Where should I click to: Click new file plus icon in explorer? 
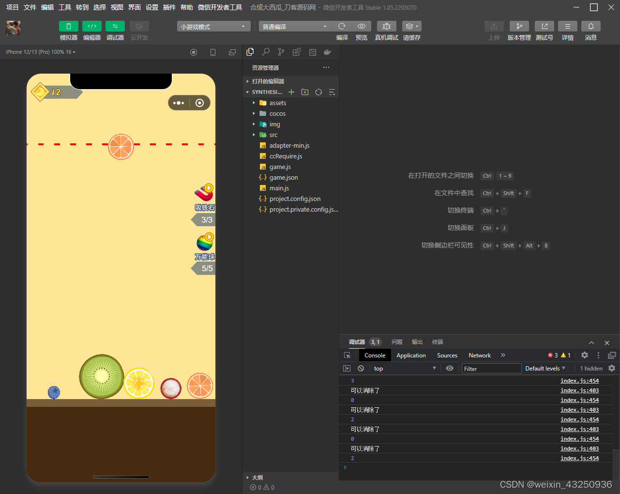[291, 92]
